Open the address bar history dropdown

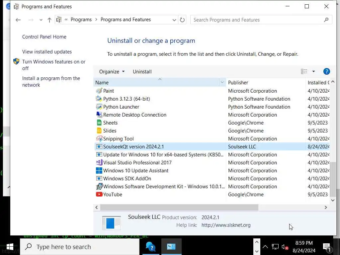click(174, 20)
